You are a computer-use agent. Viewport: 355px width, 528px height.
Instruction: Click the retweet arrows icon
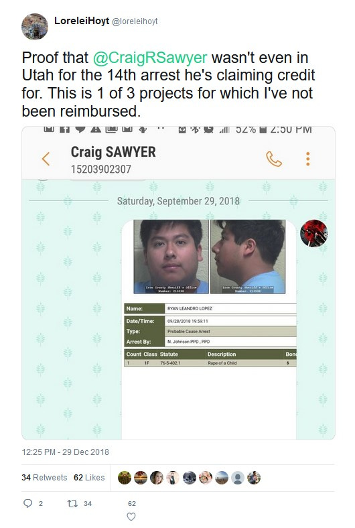pyautogui.click(x=72, y=503)
